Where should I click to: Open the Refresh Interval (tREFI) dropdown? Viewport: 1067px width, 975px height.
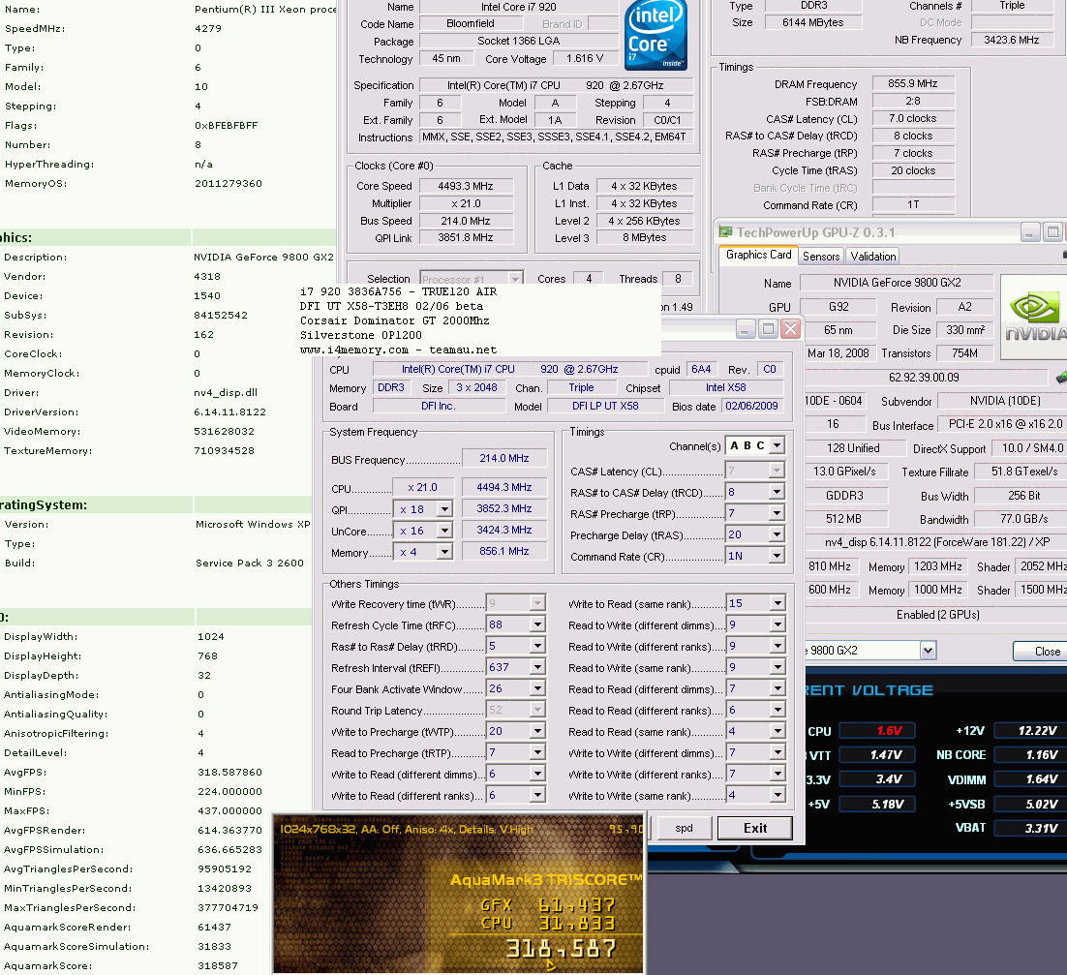coord(537,667)
